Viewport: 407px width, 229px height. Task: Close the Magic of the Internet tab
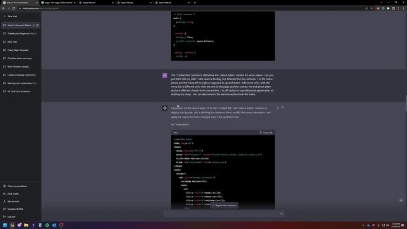click(75, 3)
